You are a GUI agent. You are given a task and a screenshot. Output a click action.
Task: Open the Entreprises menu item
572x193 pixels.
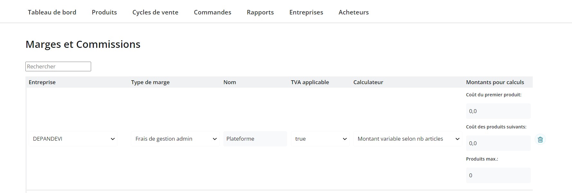coord(306,12)
